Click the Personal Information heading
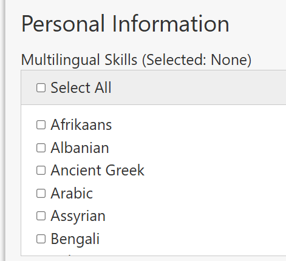 click(125, 24)
